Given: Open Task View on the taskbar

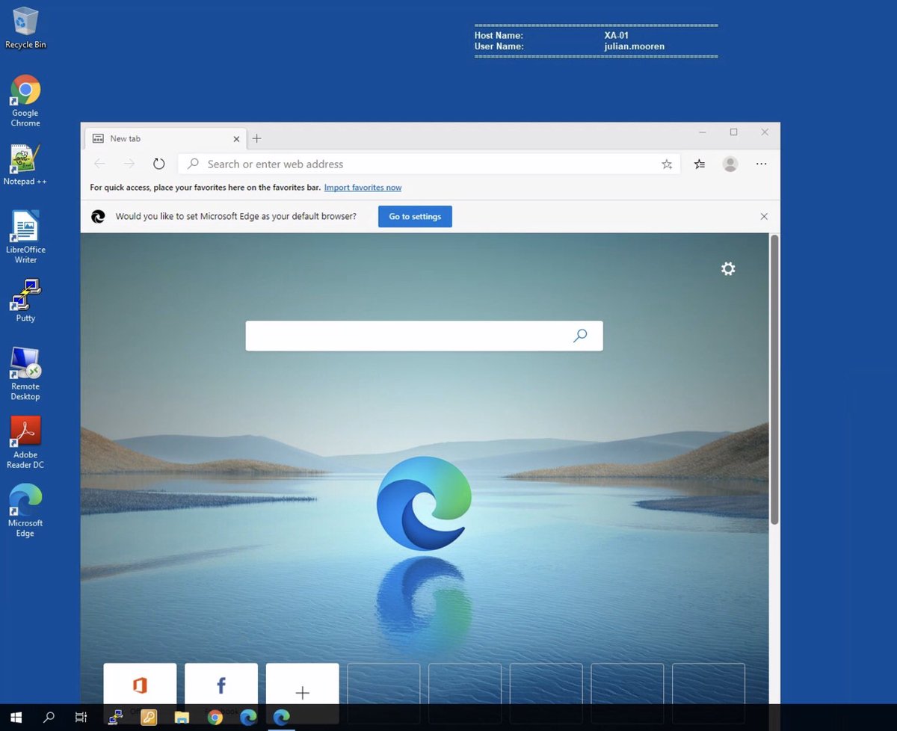Looking at the screenshot, I should 81,718.
